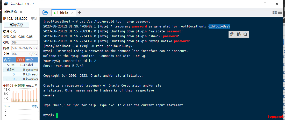Switch to the grid layout view
The width and height of the screenshot is (285, 120).
coord(275,12)
